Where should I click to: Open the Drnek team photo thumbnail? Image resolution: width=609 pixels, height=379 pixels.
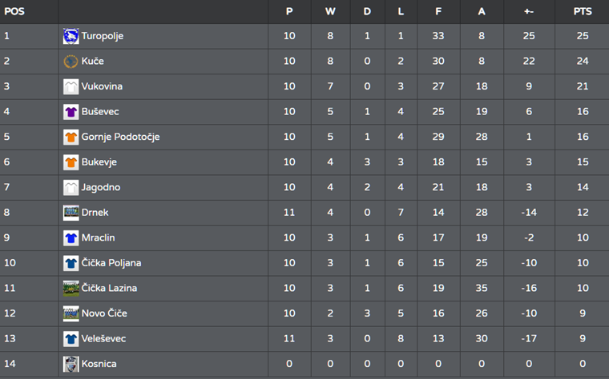click(71, 213)
